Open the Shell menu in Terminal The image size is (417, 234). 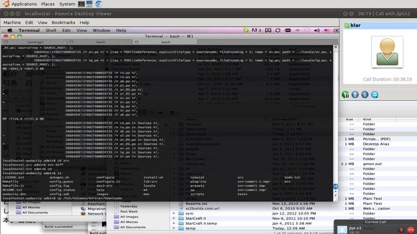(x=51, y=31)
